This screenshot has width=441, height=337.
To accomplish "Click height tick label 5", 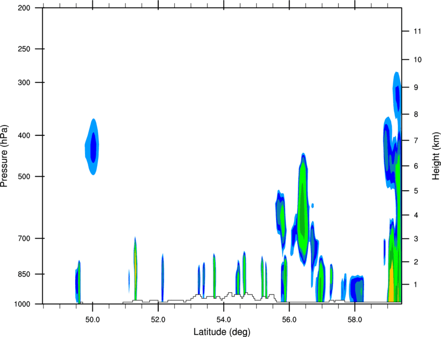I will tap(416, 191).
